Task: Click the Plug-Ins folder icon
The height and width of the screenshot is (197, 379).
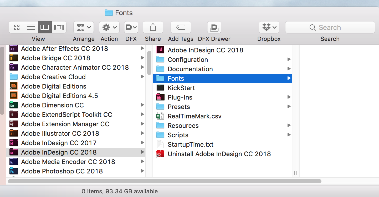Action: pyautogui.click(x=160, y=97)
